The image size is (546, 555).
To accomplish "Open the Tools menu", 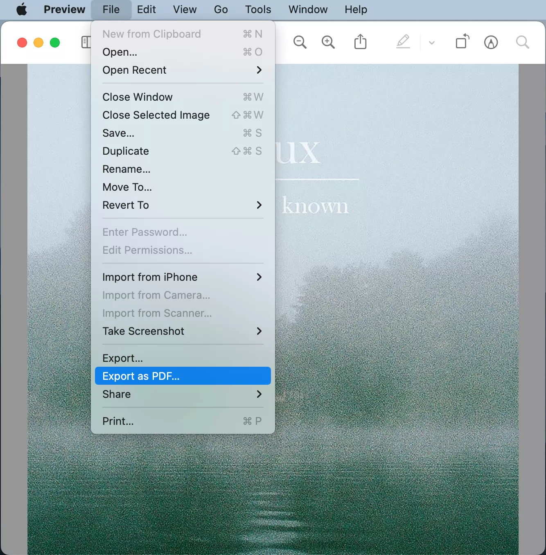I will [x=257, y=9].
